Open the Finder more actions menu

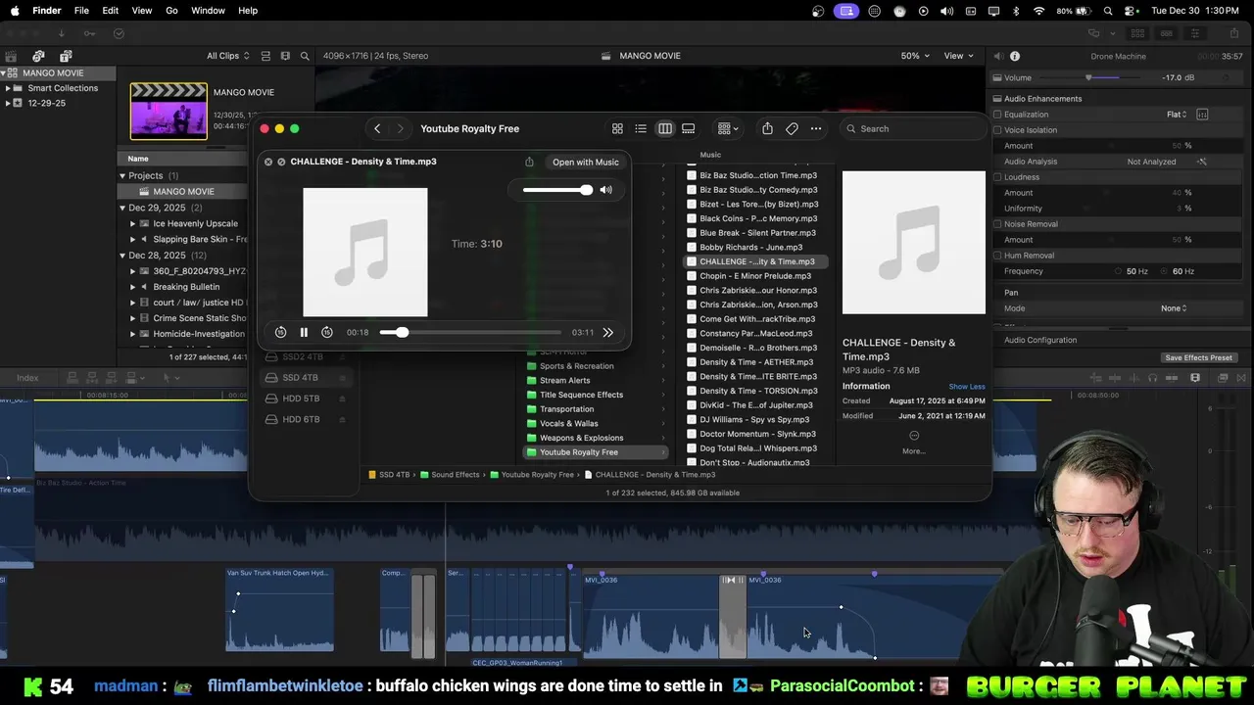click(816, 128)
